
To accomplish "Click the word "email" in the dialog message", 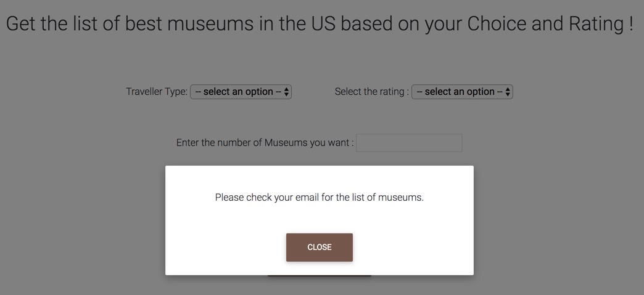I will coord(307,198).
